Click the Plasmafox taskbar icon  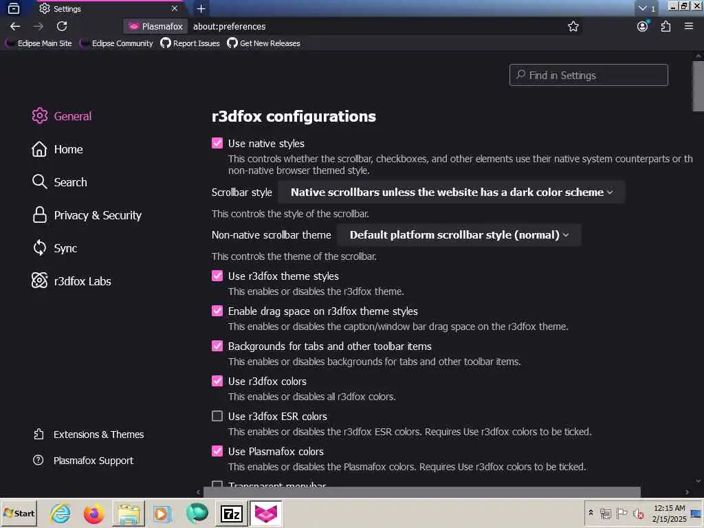(266, 513)
